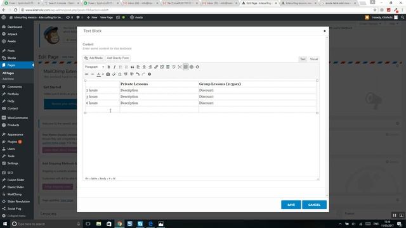Close the Text Block dialog with X
Viewport: 406px width, 228px height.
pyautogui.click(x=325, y=31)
